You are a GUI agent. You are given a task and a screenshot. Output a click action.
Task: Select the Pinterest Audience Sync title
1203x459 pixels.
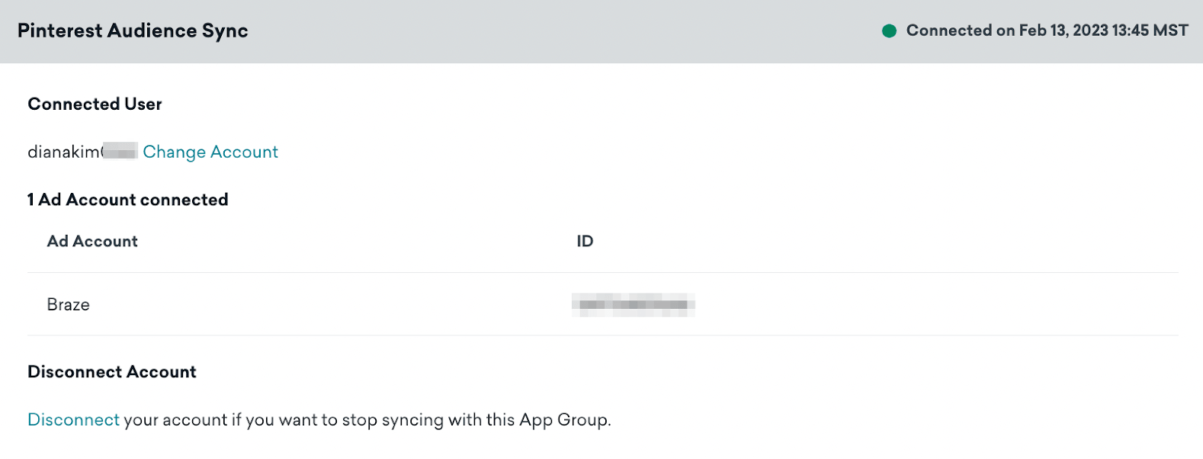(x=133, y=31)
